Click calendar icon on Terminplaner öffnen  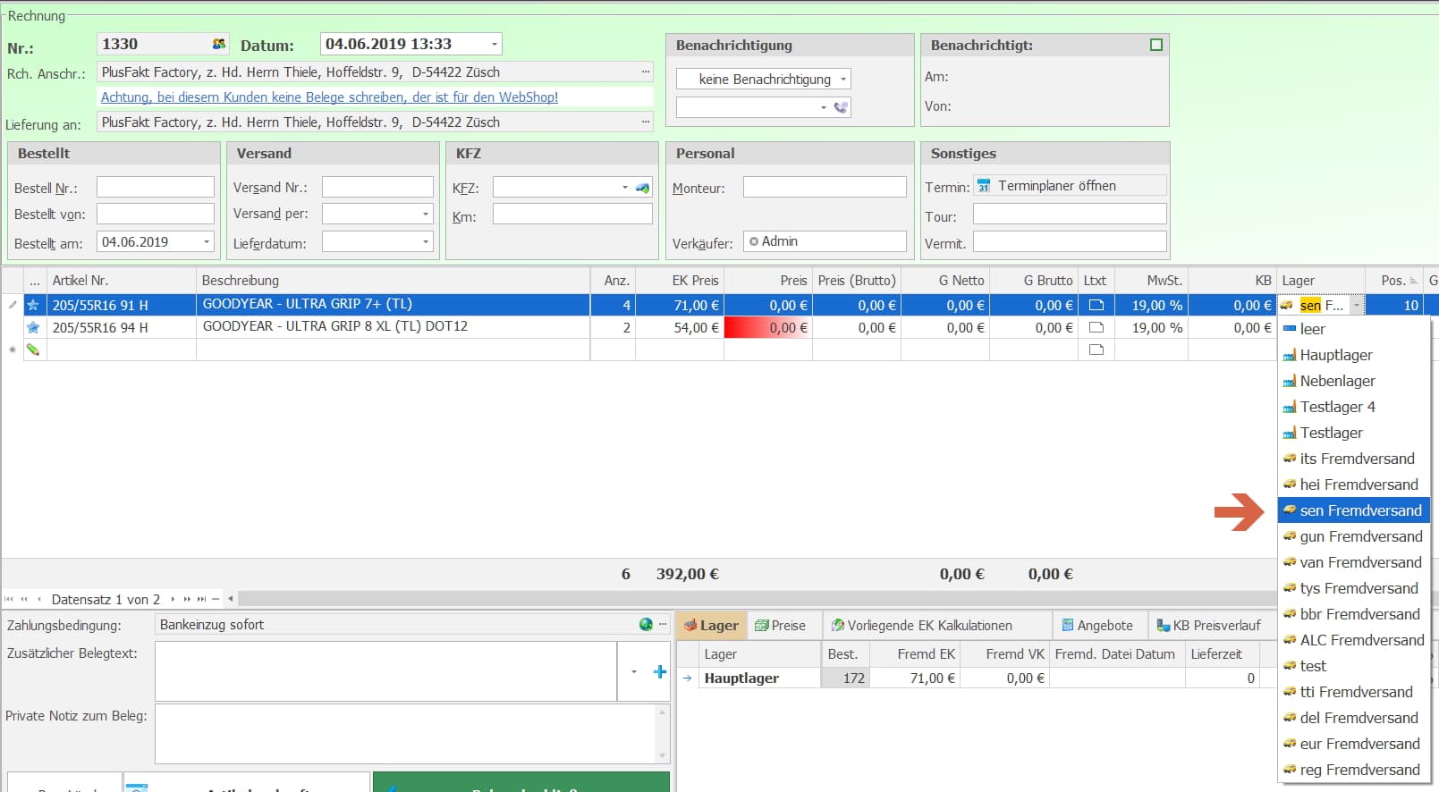click(x=984, y=186)
